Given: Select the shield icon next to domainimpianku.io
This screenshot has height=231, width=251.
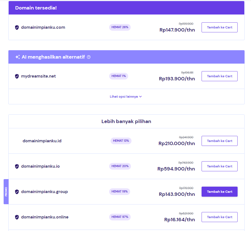Looking at the screenshot, I should (17, 166).
